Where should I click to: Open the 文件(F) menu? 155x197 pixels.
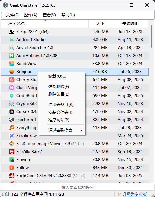12,15
